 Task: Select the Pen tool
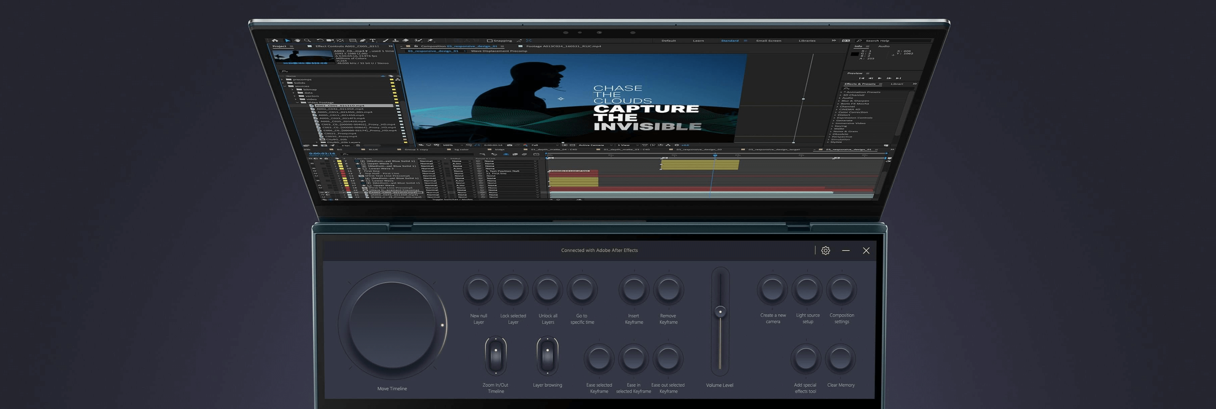point(363,41)
